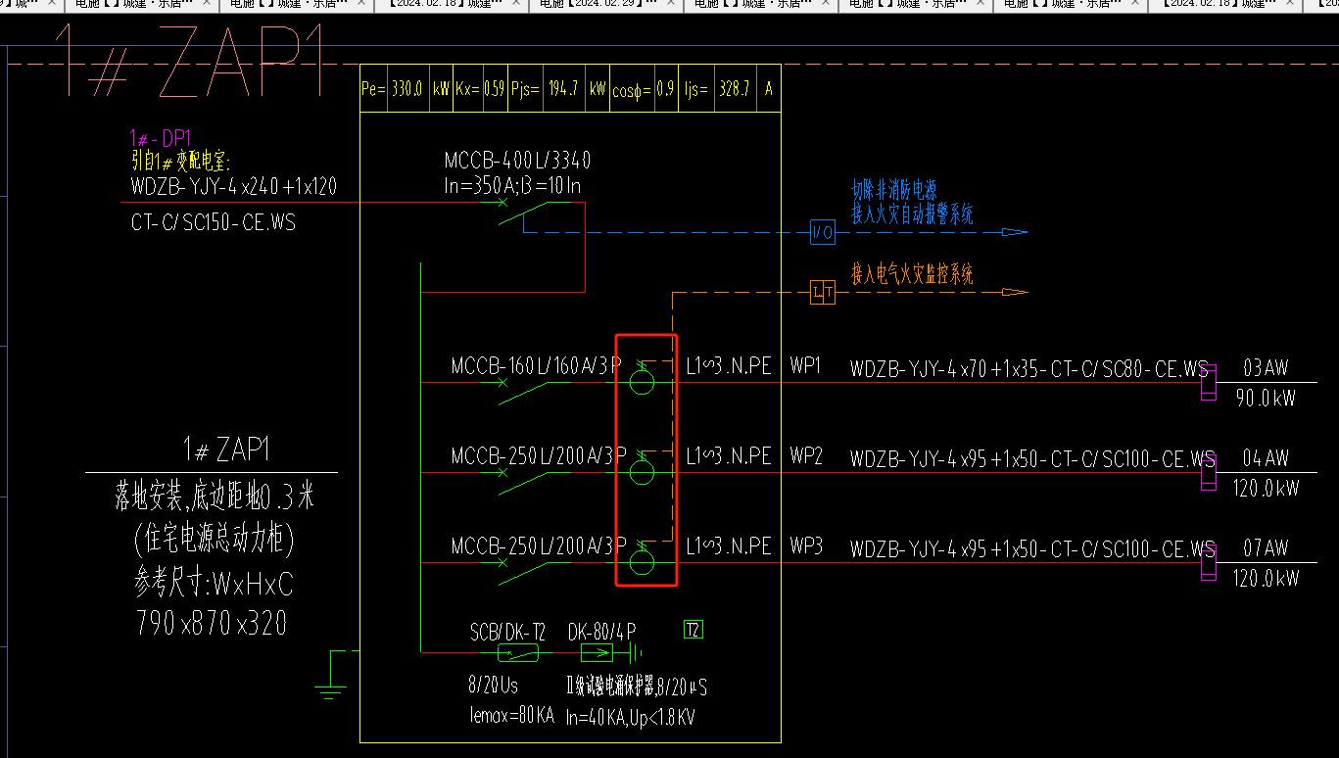Click the MCCB-160L/160A/3P label

(x=537, y=367)
